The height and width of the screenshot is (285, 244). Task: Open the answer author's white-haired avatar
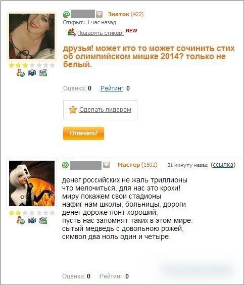click(x=32, y=183)
